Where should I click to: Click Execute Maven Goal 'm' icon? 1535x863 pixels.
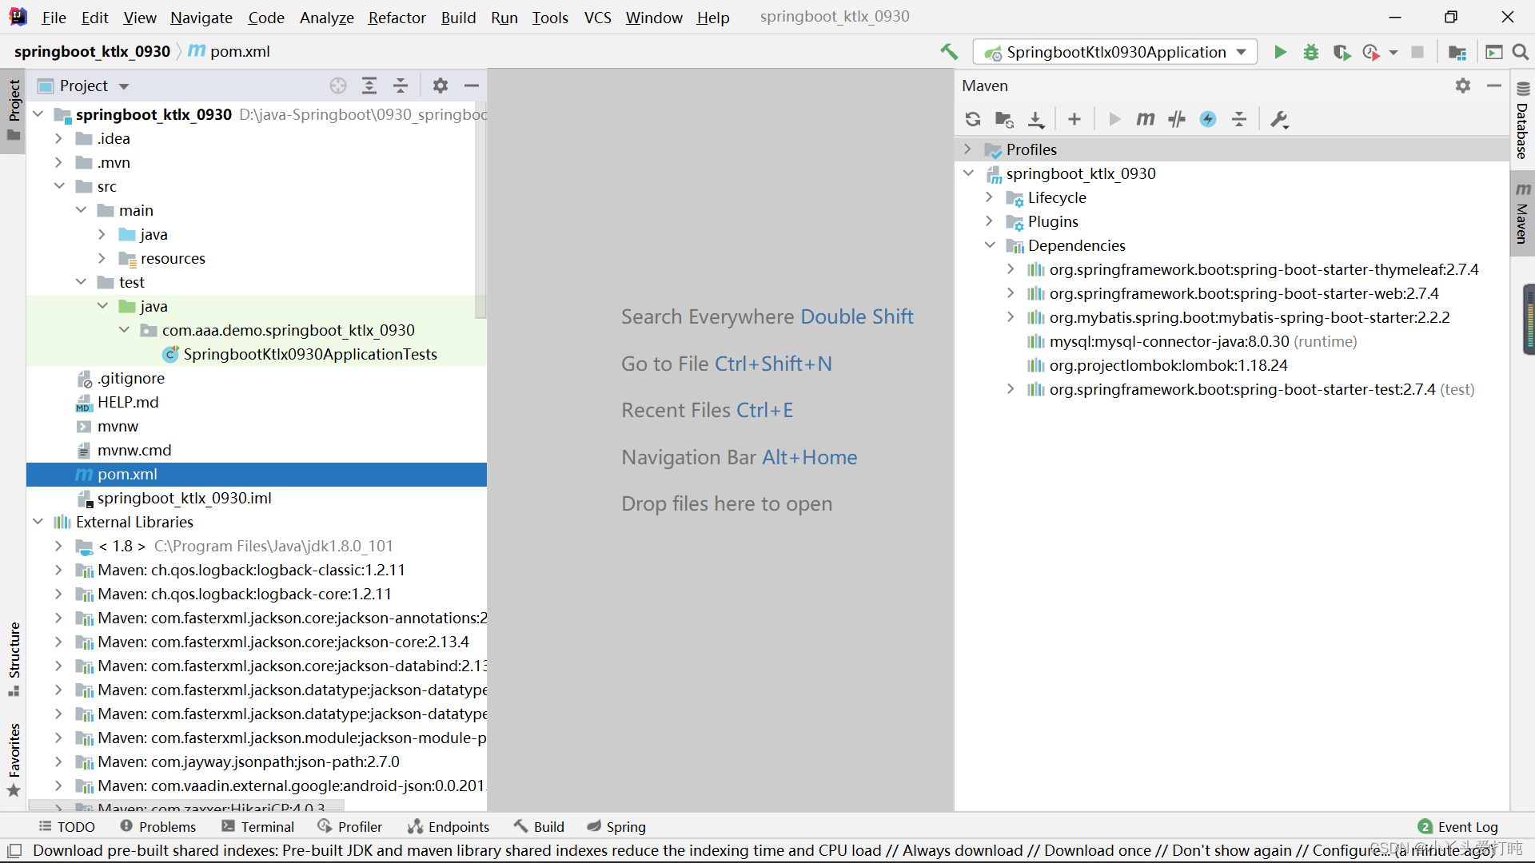[x=1146, y=119]
